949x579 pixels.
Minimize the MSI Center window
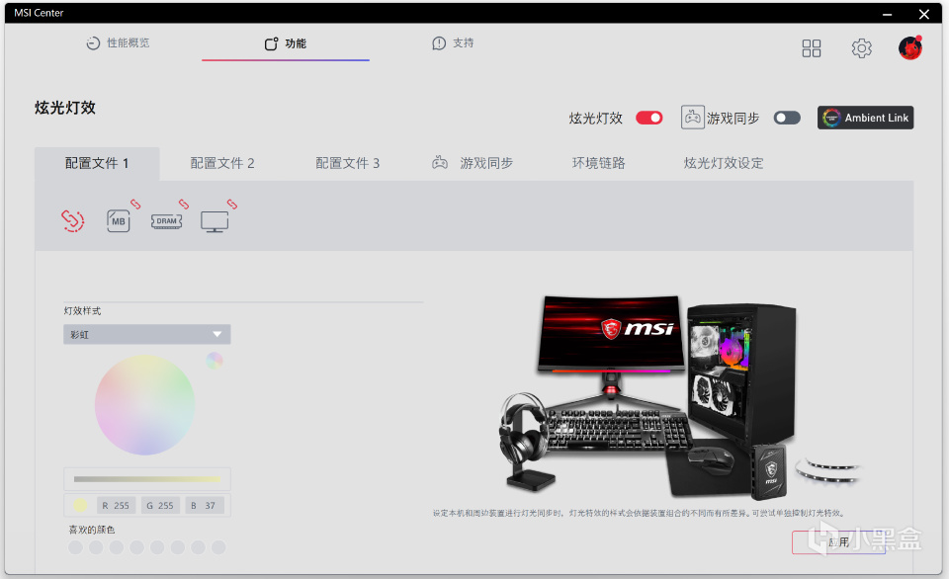[x=888, y=13]
